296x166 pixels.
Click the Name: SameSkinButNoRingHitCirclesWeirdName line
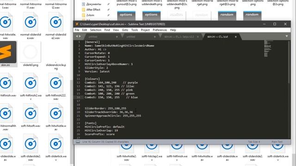[x=119, y=46]
